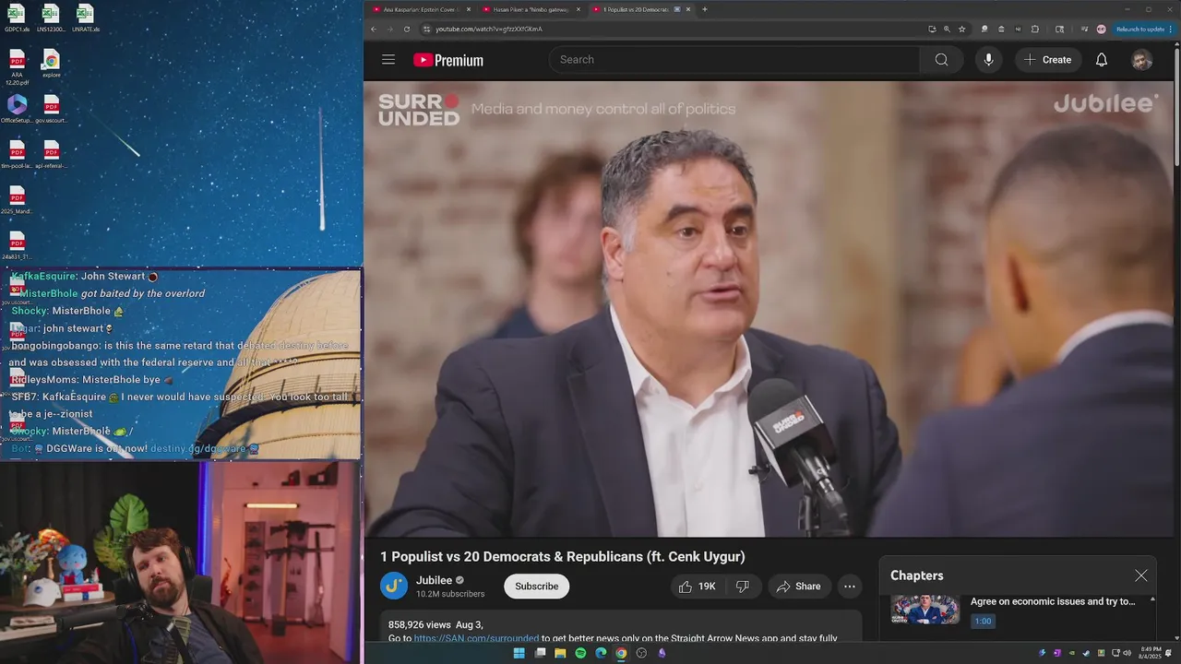Click destiny.gg/dggware link in chat

(198, 449)
